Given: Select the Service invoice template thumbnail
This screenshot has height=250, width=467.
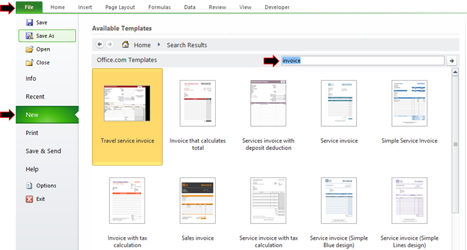Looking at the screenshot, I should click(339, 103).
